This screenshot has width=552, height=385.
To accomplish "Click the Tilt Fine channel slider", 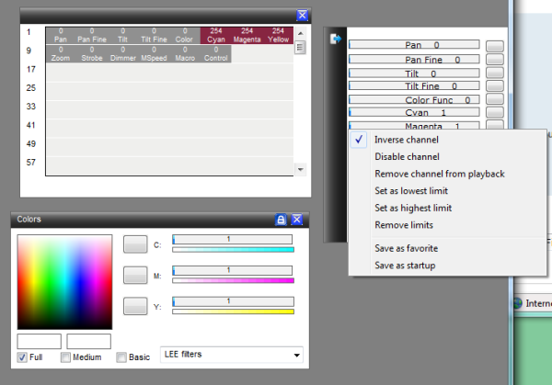I will coord(414,85).
